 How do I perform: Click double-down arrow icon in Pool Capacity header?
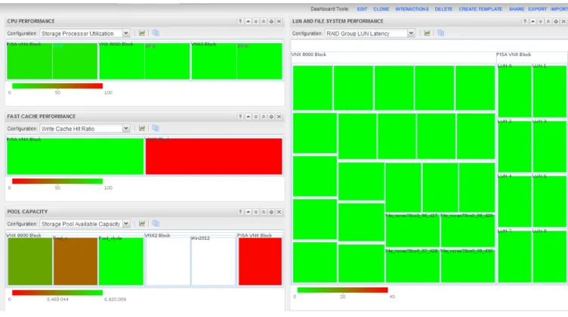tap(256, 212)
